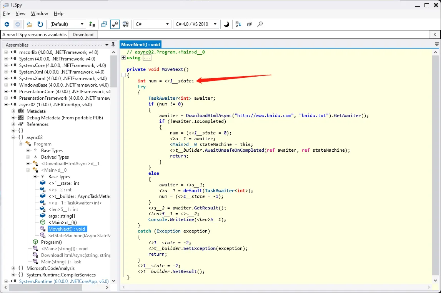Collapse all tree nodes icon

249,24
